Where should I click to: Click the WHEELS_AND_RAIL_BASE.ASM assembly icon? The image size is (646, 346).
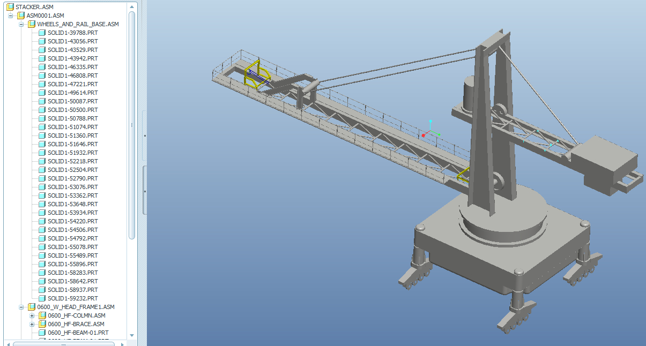coord(32,24)
